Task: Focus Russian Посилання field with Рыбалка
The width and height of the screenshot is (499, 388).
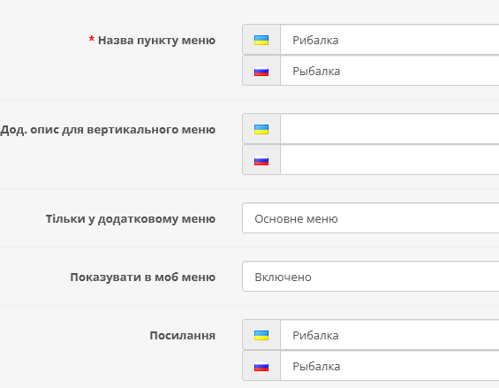Action: 389,365
